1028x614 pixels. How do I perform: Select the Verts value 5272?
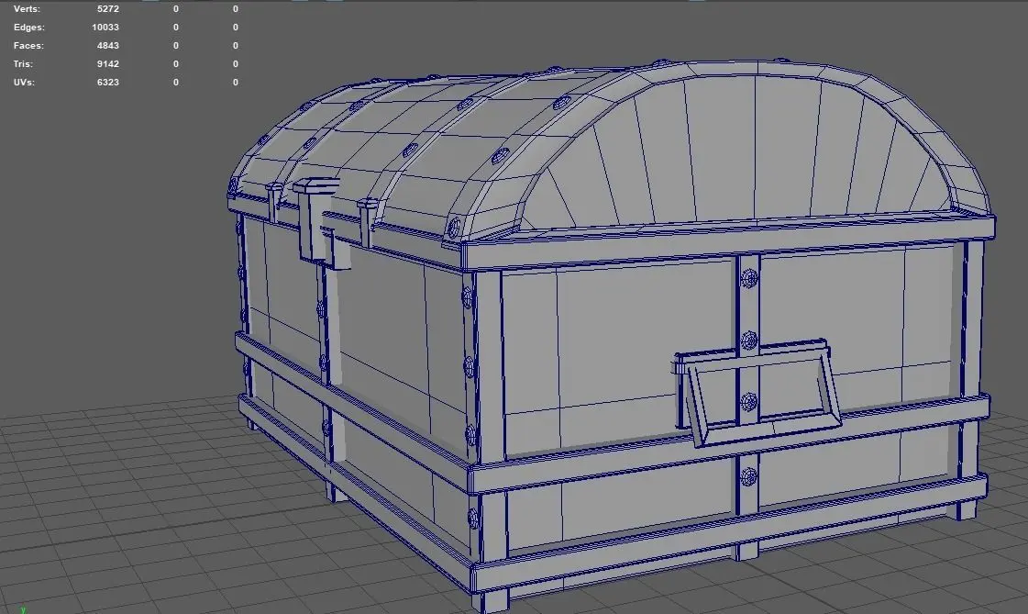tap(108, 9)
